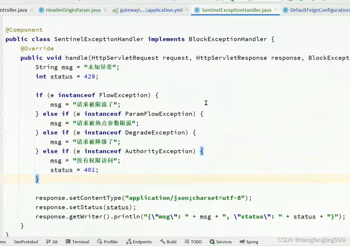Click DegradeException in the condition
Image resolution: width=350 pixels, height=246 pixels.
click(155, 133)
